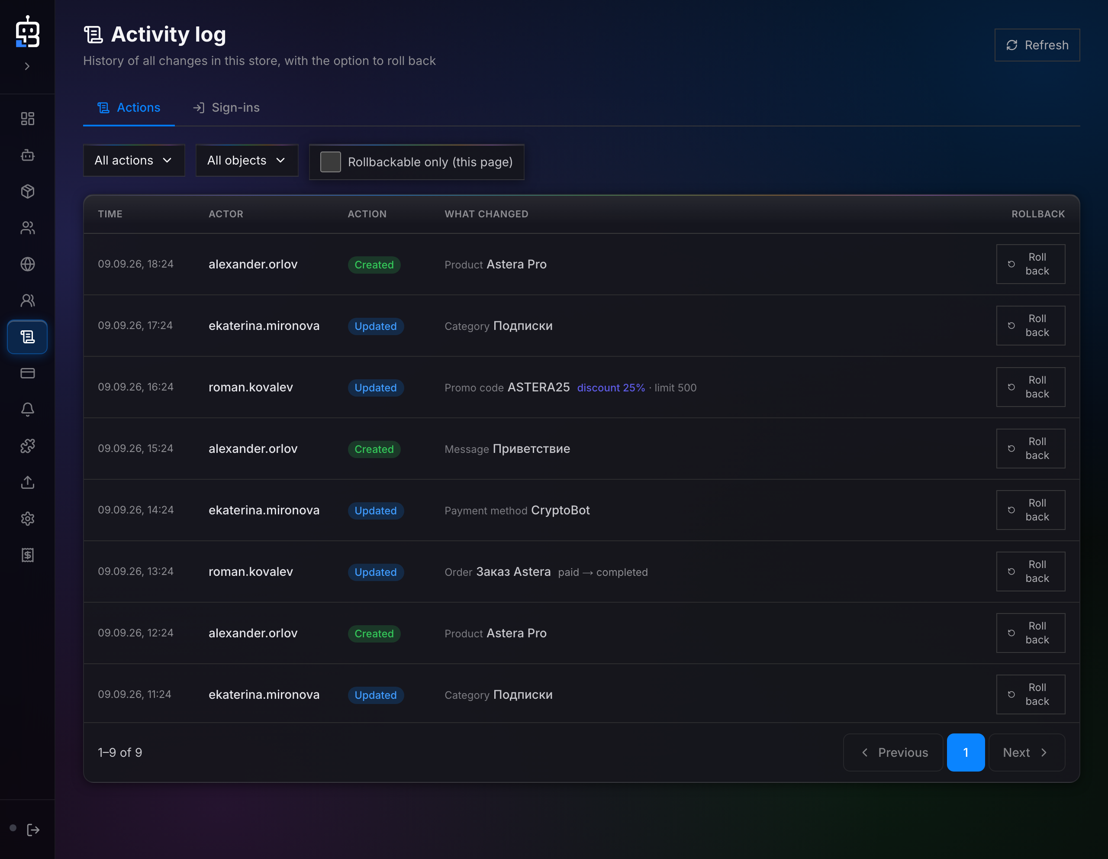Viewport: 1108px width, 859px height.
Task: Open the globe icon in sidebar
Action: pyautogui.click(x=27, y=265)
